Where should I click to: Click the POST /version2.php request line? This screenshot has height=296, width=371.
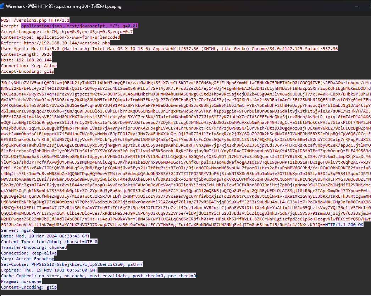pos(35,20)
